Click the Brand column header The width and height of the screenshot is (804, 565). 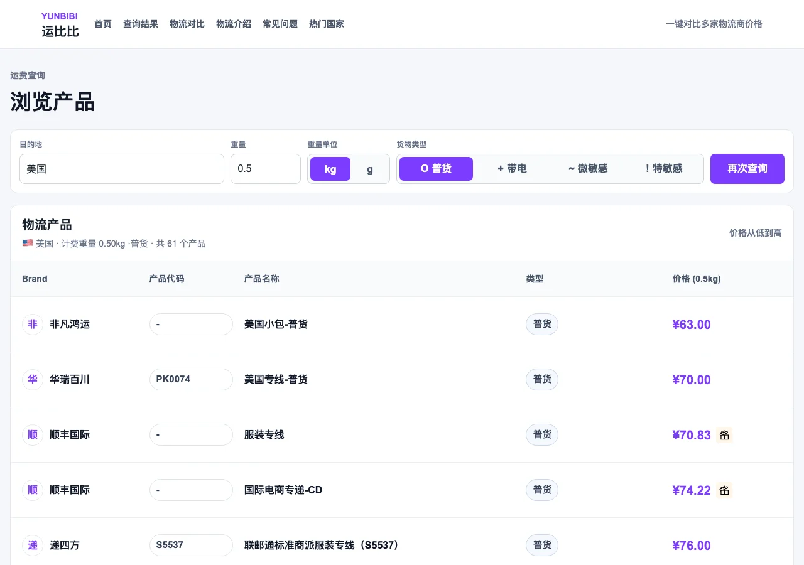point(35,279)
